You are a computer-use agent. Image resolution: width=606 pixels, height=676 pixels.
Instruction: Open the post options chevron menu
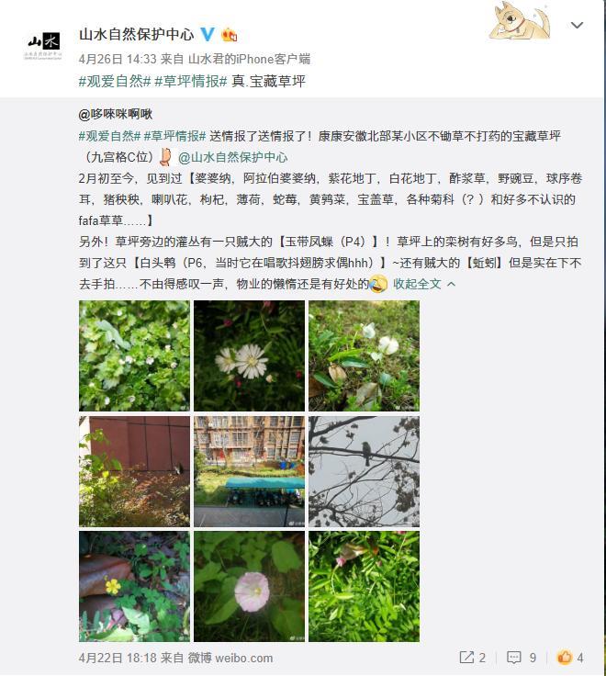click(x=577, y=25)
